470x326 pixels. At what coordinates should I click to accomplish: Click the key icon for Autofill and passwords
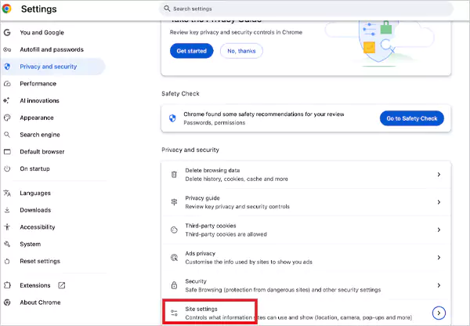click(7, 49)
